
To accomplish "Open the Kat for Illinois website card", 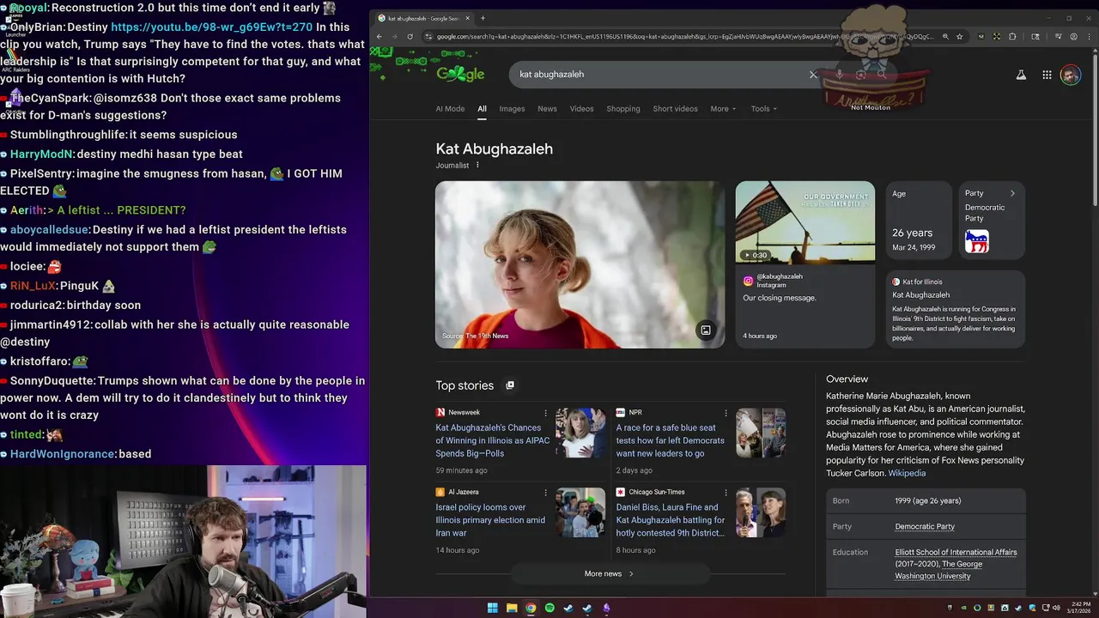I will coord(956,309).
